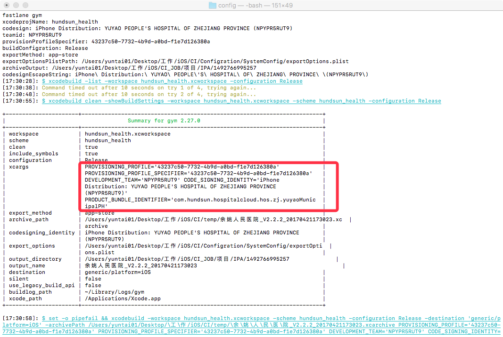
Task: Click the "[17:30:58]" timestamp
Action: click(x=21, y=319)
